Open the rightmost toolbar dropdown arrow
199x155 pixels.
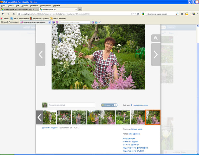coord(197,14)
